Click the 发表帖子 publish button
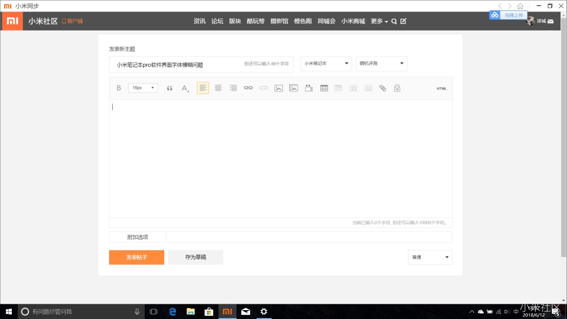This screenshot has width=567, height=319. tap(136, 257)
